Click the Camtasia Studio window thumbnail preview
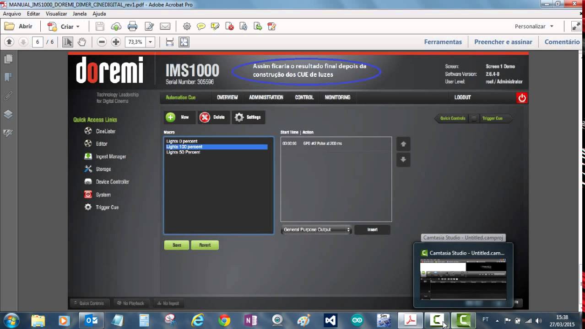Screen dimensions: 585x329 pos(463,280)
